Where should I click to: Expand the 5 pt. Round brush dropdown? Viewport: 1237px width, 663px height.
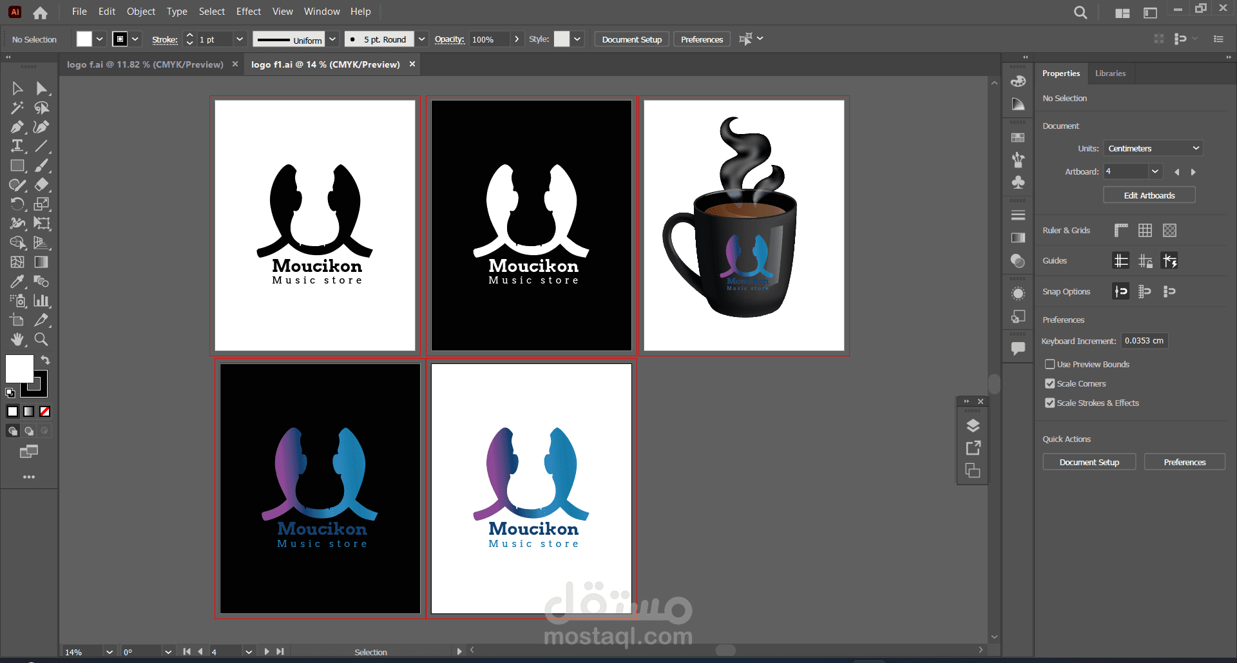[421, 39]
